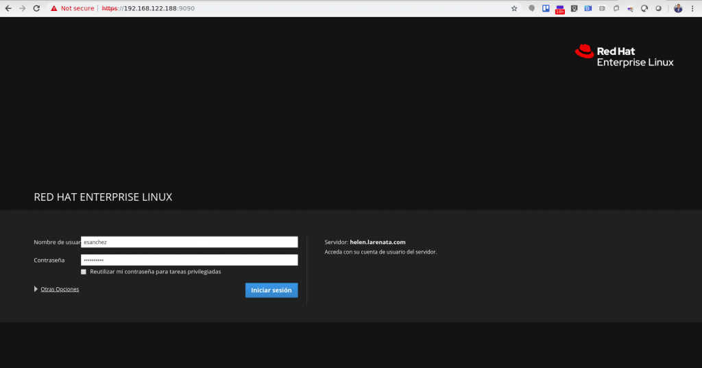Click the browser back arrow
702x368 pixels.
[8, 8]
